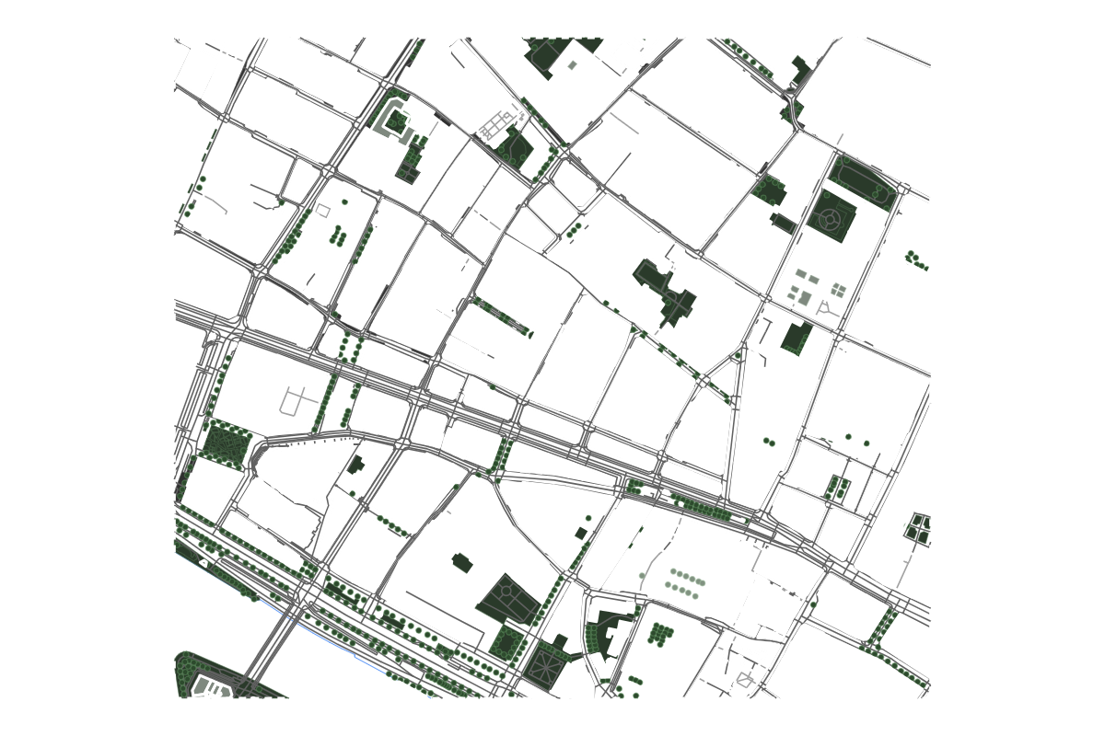Click the large irregular dark building at the map center

click(x=666, y=293)
